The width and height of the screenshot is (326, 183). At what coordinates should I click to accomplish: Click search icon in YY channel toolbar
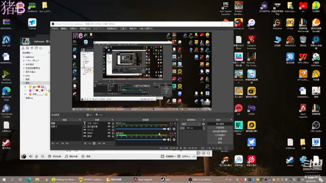click(41, 48)
